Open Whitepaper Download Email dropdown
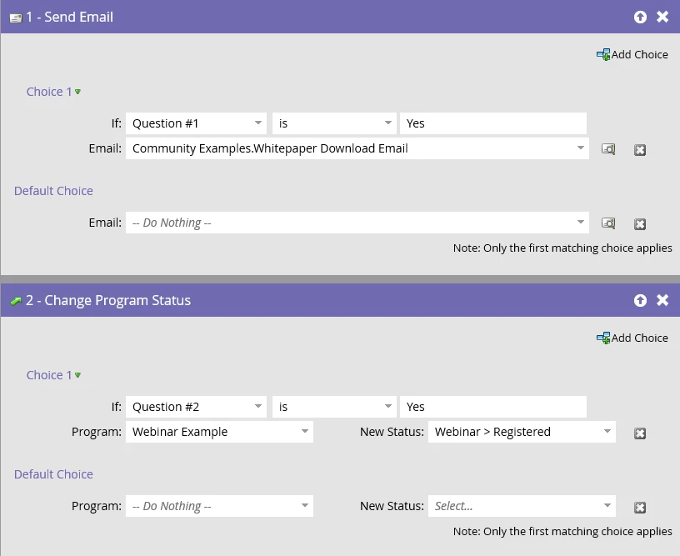This screenshot has width=680, height=556. point(357,148)
